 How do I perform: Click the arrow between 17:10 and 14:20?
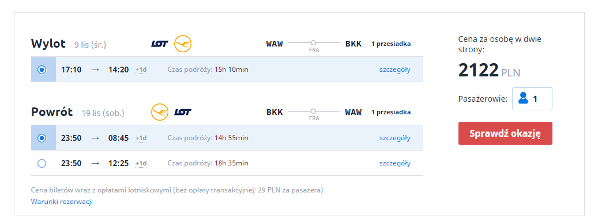point(95,70)
